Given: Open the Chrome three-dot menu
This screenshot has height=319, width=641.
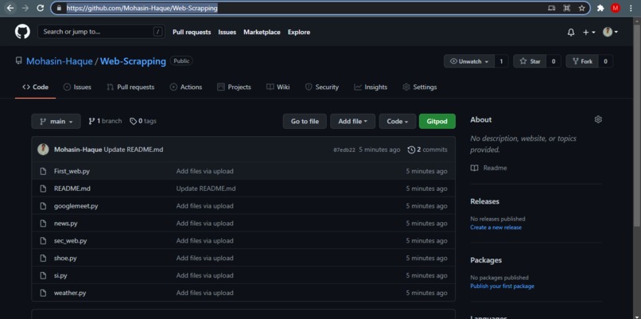Looking at the screenshot, I should tap(631, 8).
